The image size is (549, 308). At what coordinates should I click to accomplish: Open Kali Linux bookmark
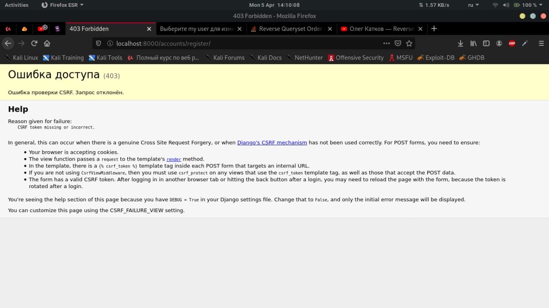[21, 57]
